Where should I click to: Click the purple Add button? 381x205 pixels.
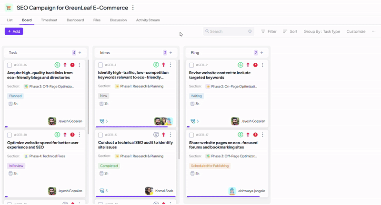pyautogui.click(x=14, y=31)
